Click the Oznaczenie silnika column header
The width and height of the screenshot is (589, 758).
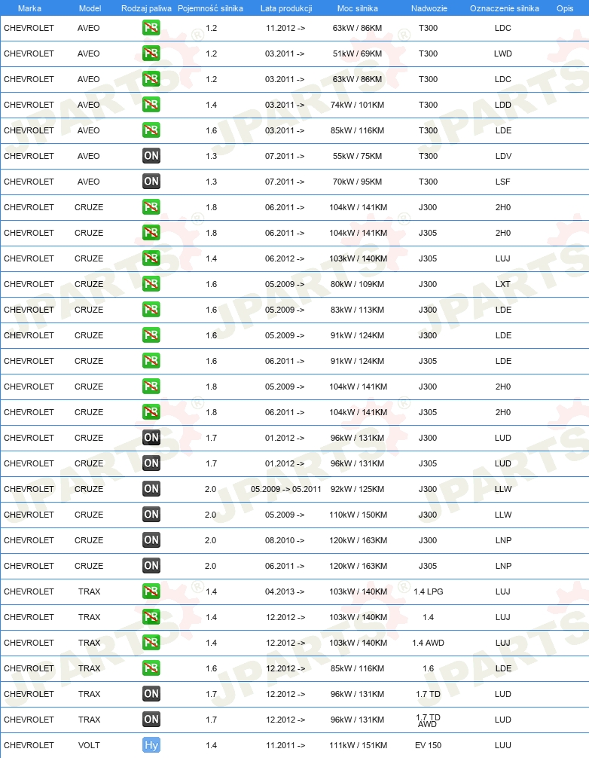click(505, 8)
